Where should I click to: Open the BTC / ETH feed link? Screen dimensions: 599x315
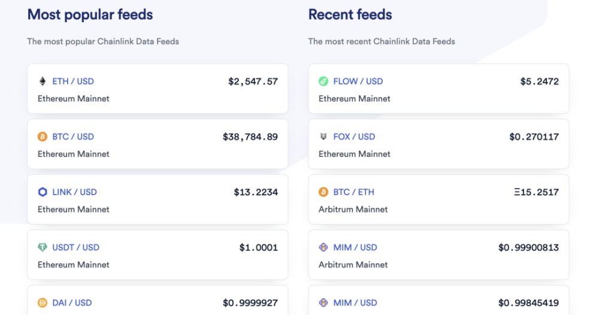pos(354,192)
